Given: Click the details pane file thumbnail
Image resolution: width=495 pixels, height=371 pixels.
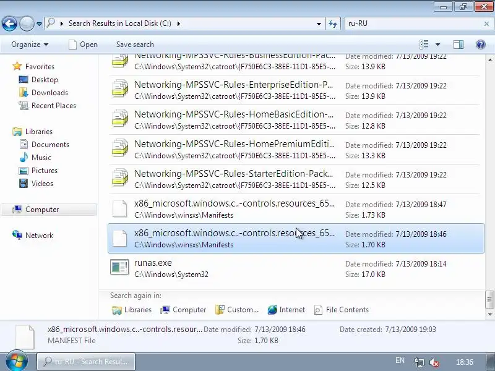Looking at the screenshot, I should pyautogui.click(x=25, y=337).
